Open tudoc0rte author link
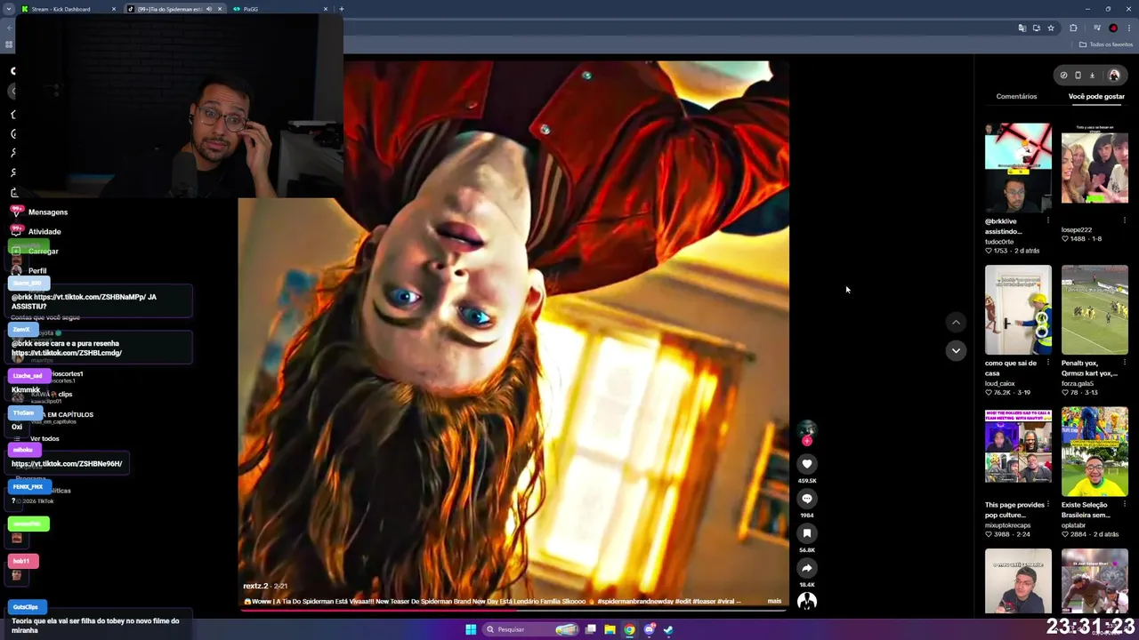This screenshot has width=1139, height=640. 999,241
